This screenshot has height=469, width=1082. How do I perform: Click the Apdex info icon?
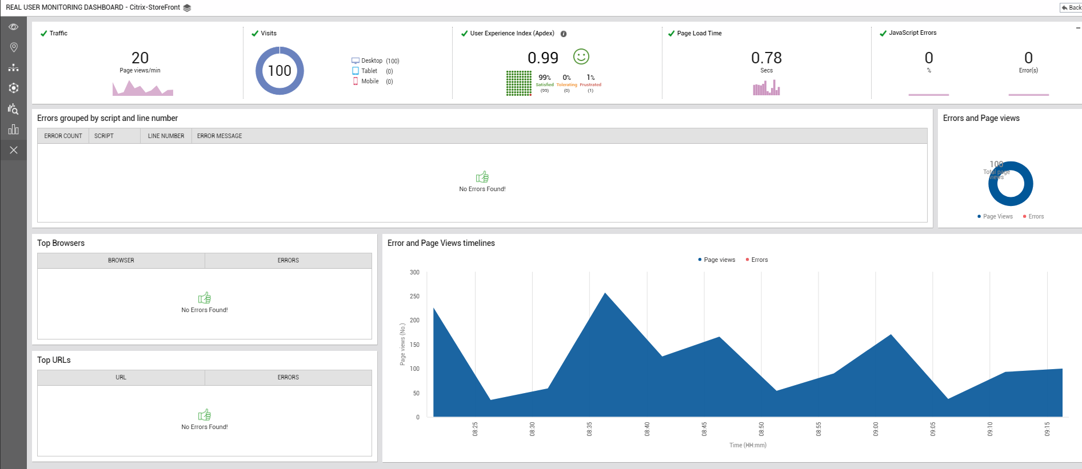564,34
